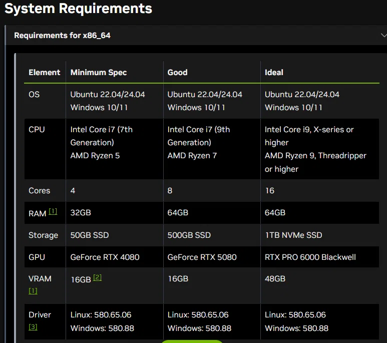Click the Storage row label
The height and width of the screenshot is (343, 387).
pyautogui.click(x=43, y=235)
